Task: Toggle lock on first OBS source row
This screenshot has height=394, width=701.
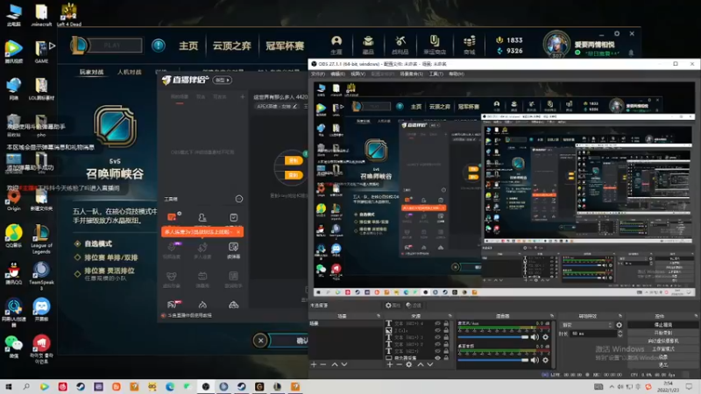Action: coord(446,323)
